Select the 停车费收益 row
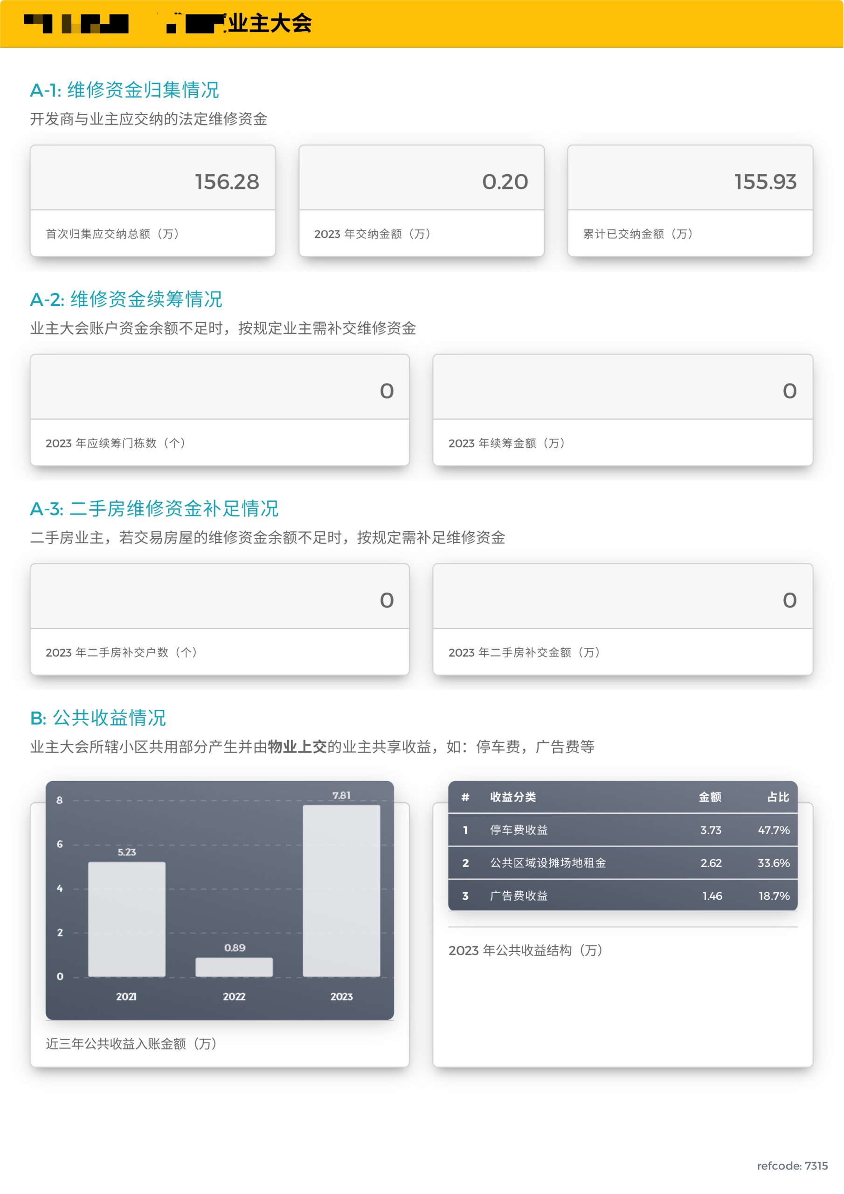This screenshot has width=844, height=1194. 623,829
